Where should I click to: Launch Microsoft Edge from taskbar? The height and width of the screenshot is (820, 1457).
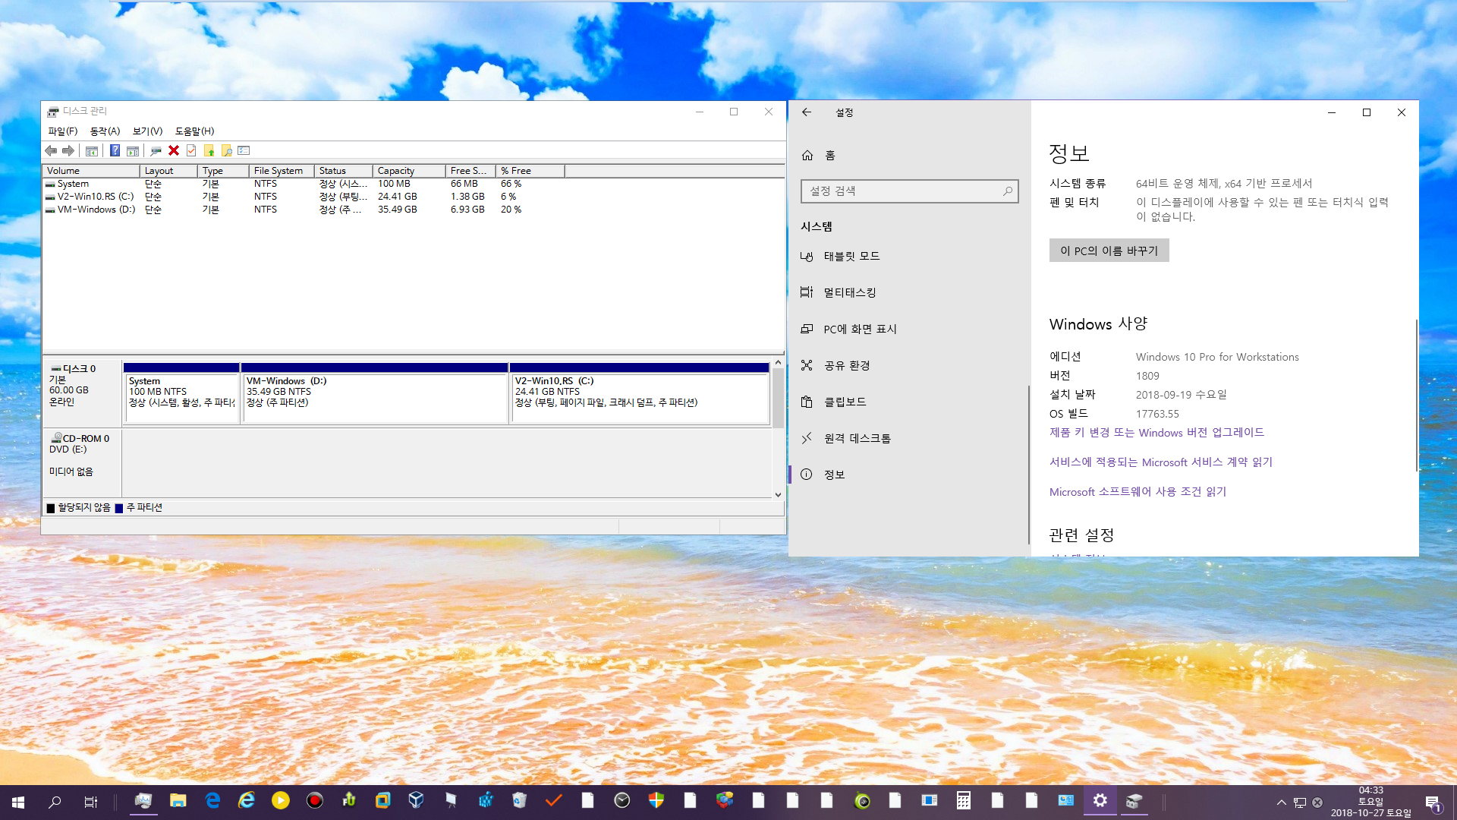(212, 800)
